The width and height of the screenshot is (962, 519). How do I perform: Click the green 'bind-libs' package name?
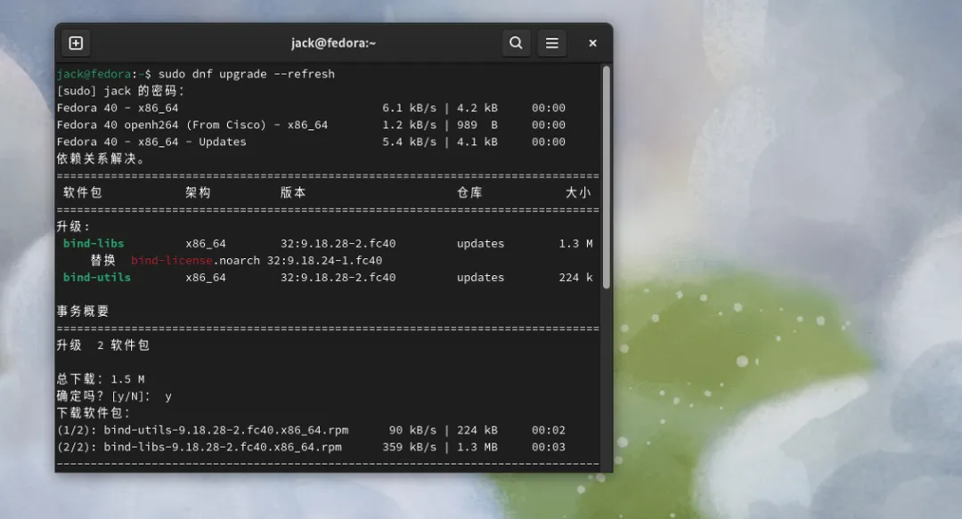click(94, 244)
